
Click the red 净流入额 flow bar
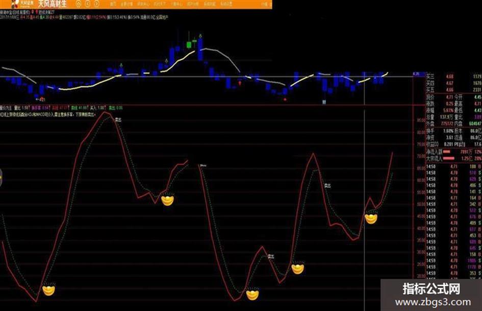446,152
